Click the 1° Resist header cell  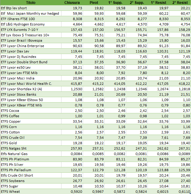(x=158, y=3)
